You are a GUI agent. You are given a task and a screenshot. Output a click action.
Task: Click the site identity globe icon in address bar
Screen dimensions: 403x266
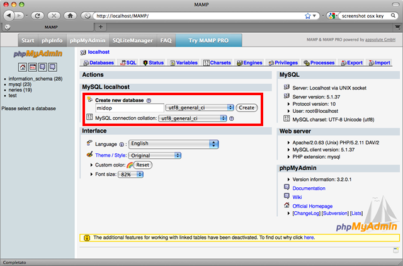click(x=88, y=16)
